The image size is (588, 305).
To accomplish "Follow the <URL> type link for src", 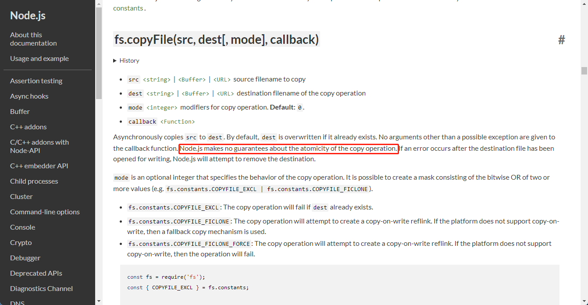I will point(222,80).
